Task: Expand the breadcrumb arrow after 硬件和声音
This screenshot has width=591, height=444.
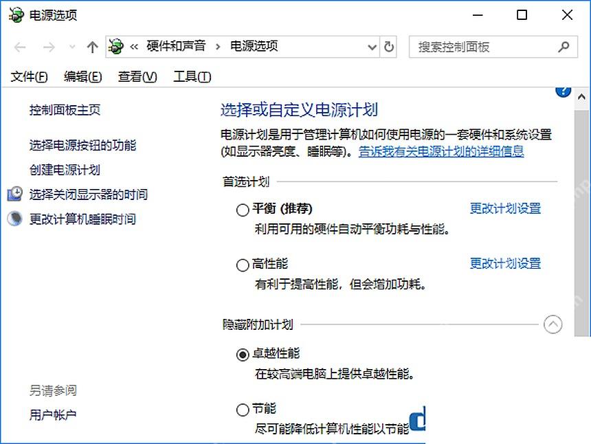Action: click(x=218, y=47)
